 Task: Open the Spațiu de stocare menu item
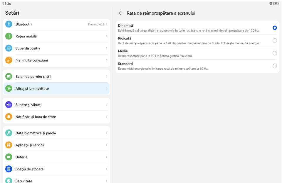coord(56,169)
